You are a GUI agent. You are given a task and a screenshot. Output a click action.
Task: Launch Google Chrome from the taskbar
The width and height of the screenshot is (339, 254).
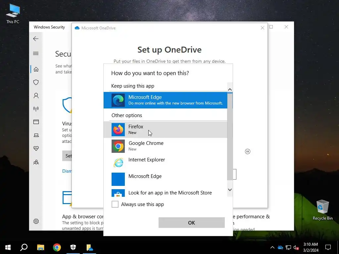click(57, 247)
